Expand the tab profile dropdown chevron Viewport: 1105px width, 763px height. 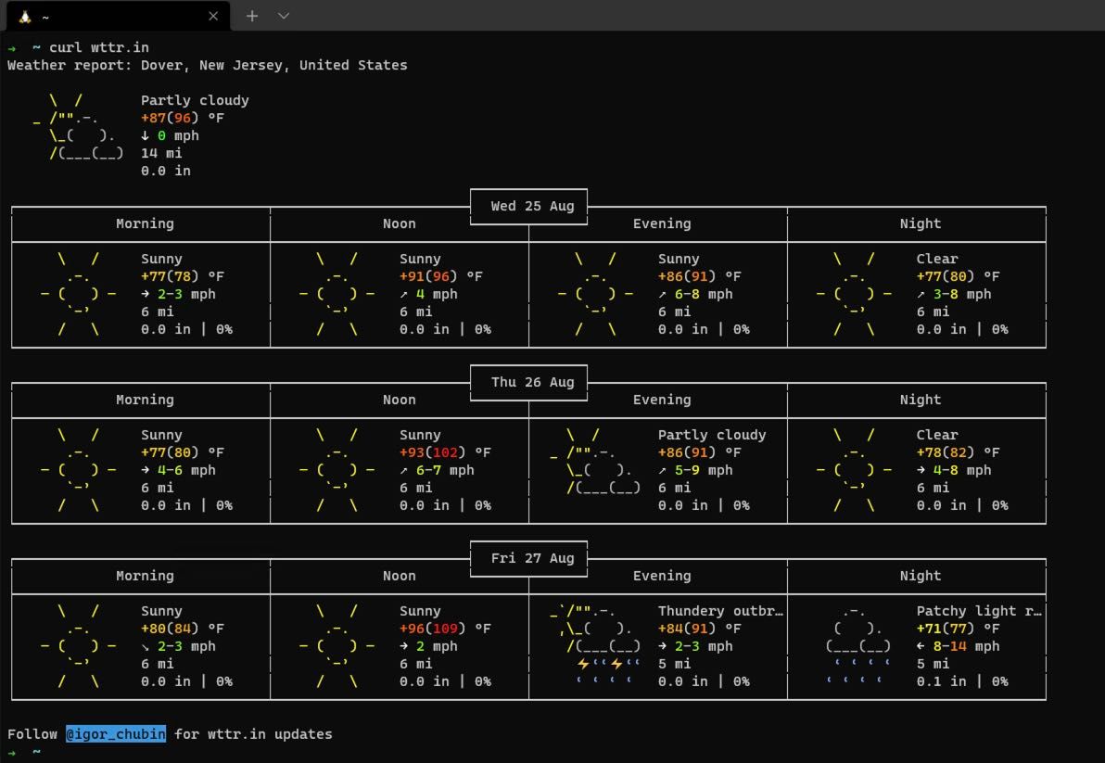coord(284,16)
